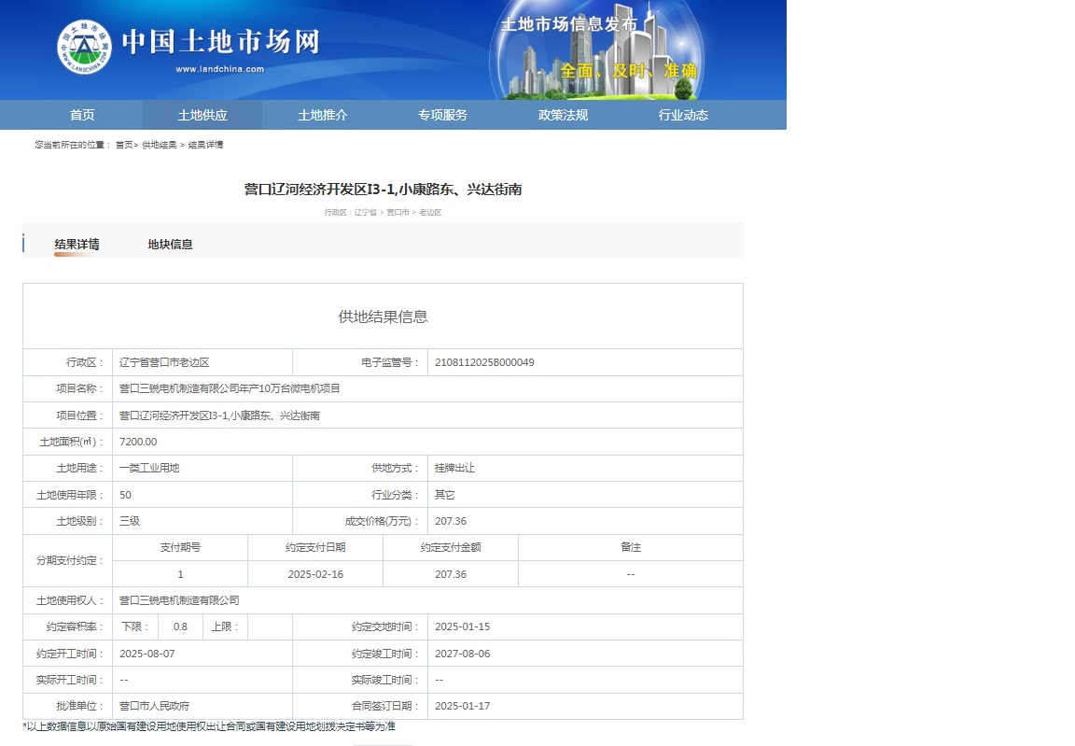Switch to the 地块信息 tab
The width and height of the screenshot is (1075, 746).
point(170,244)
